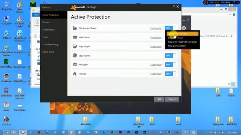Select Active Protection in the sidebar
The image size is (241, 135).
coord(53,15)
